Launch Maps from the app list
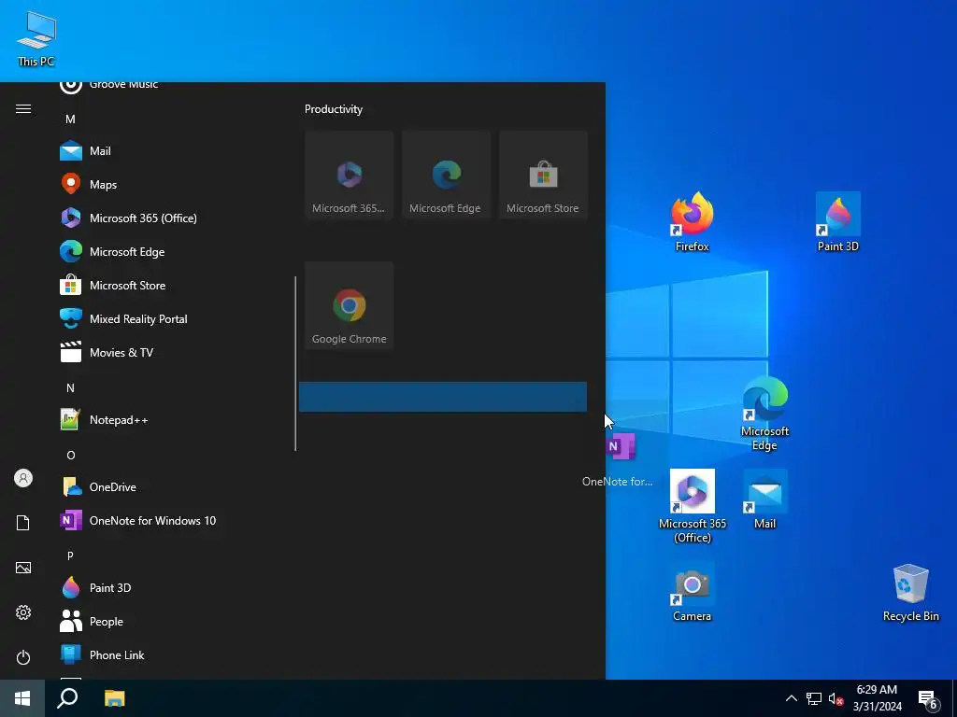957x717 pixels. click(x=171, y=184)
